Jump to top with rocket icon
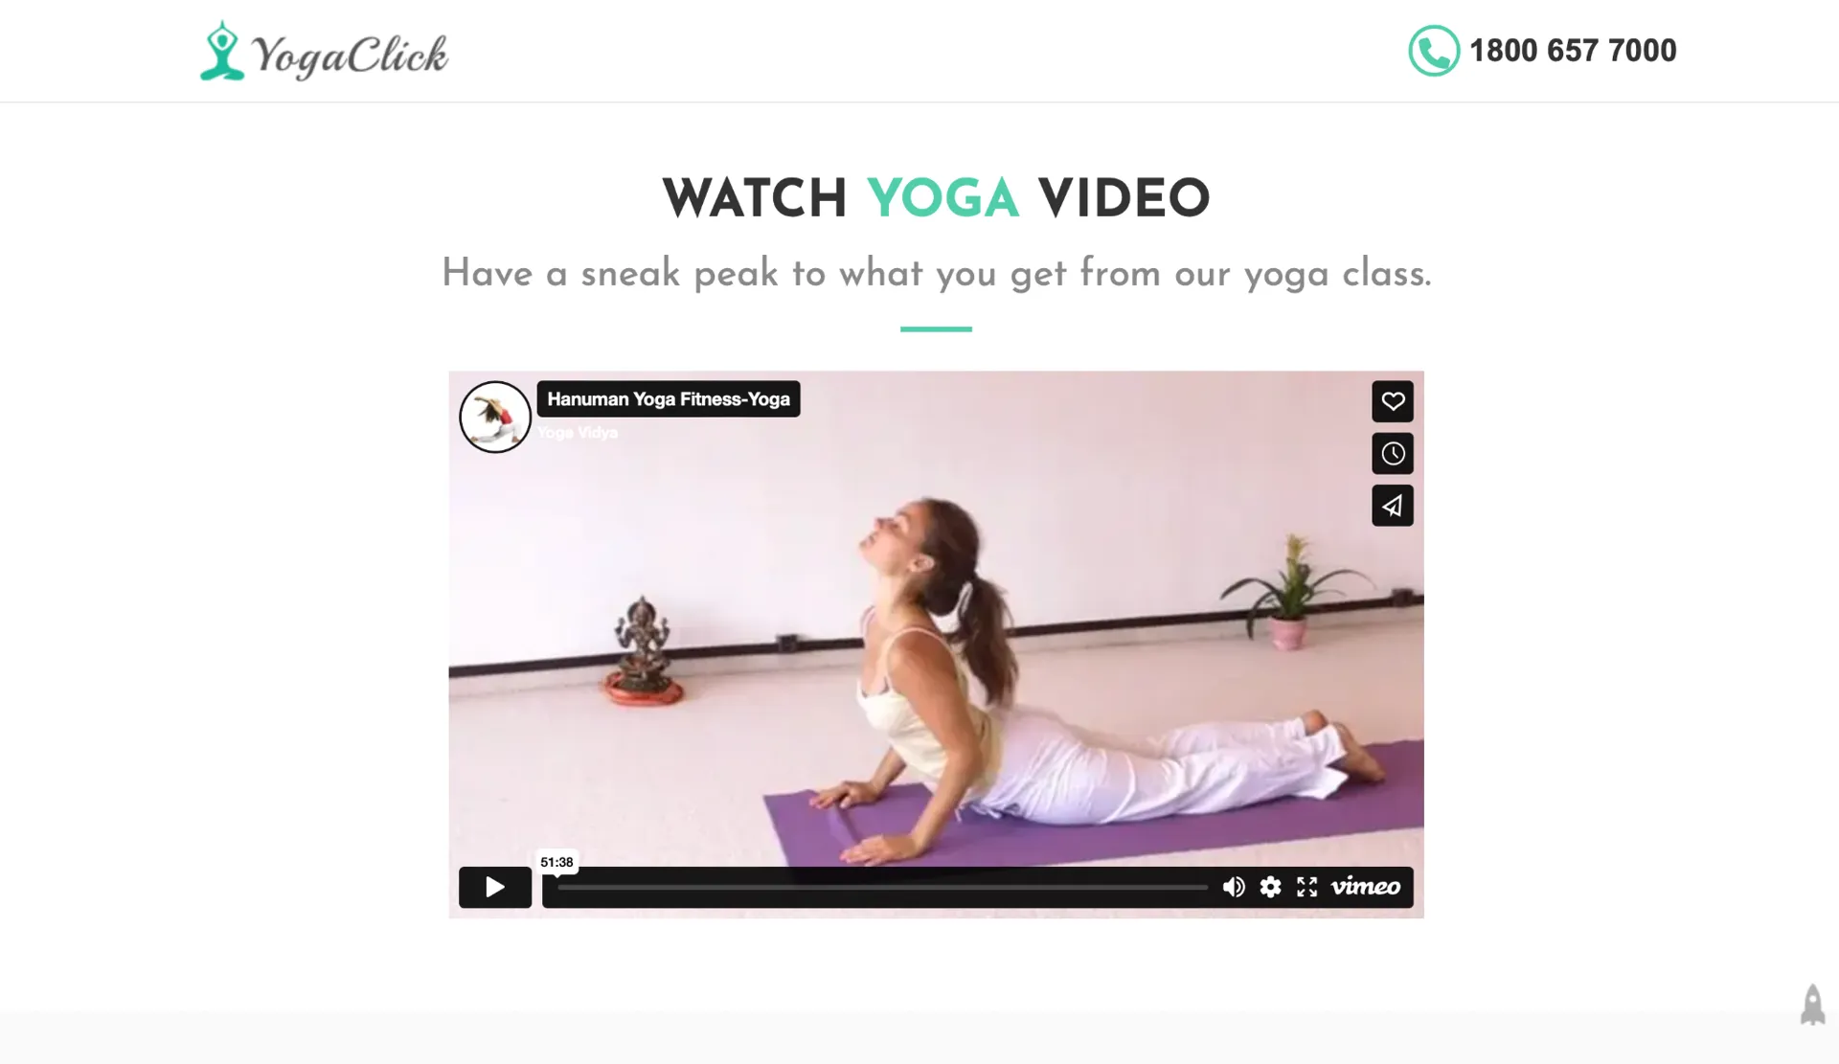The image size is (1839, 1064). [1812, 1005]
